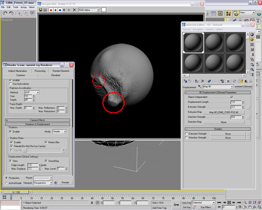
Task: Switch to the Processing tab
Action: [40, 71]
